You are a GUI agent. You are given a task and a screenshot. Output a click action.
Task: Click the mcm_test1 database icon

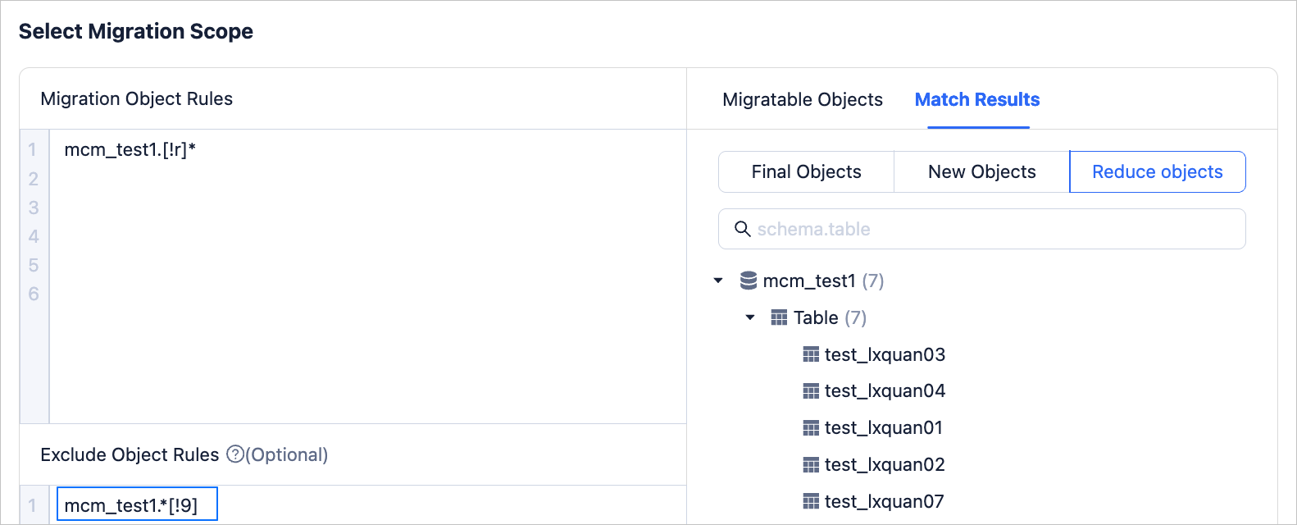(x=748, y=281)
